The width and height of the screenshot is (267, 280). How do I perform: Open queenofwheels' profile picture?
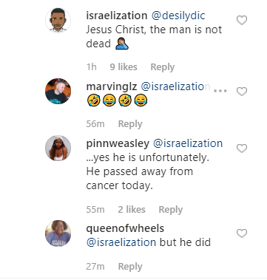(58, 233)
